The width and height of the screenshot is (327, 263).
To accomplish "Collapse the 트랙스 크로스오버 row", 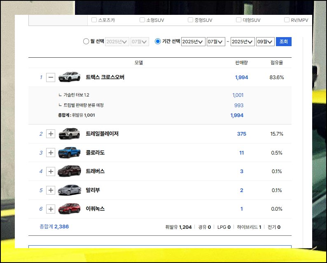I will point(51,77).
